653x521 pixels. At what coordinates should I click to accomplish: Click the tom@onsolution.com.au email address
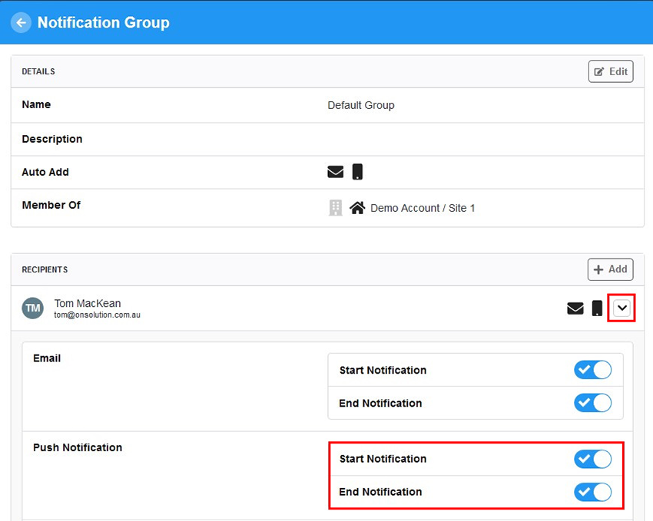pyautogui.click(x=97, y=315)
